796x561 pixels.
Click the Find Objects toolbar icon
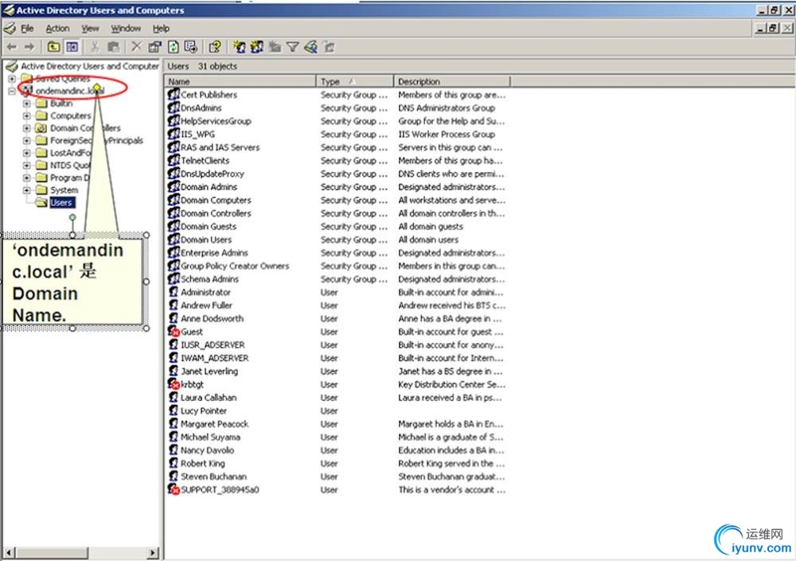tap(310, 48)
